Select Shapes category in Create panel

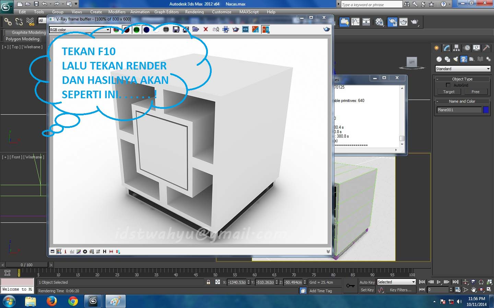(447, 59)
